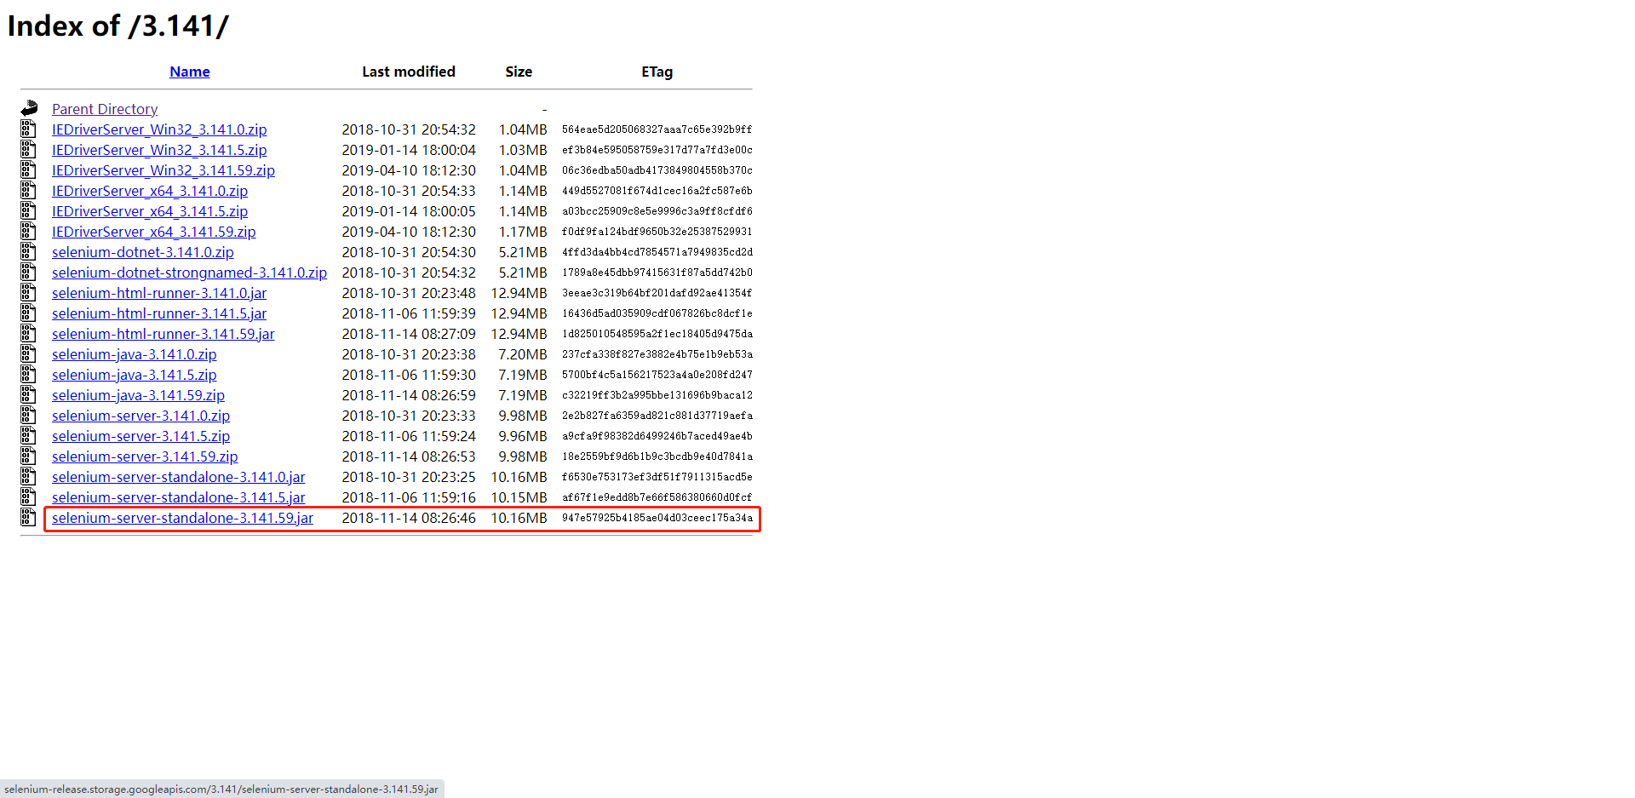Open IEDriverServer_Win32_3.141.5.zip link

(x=159, y=150)
